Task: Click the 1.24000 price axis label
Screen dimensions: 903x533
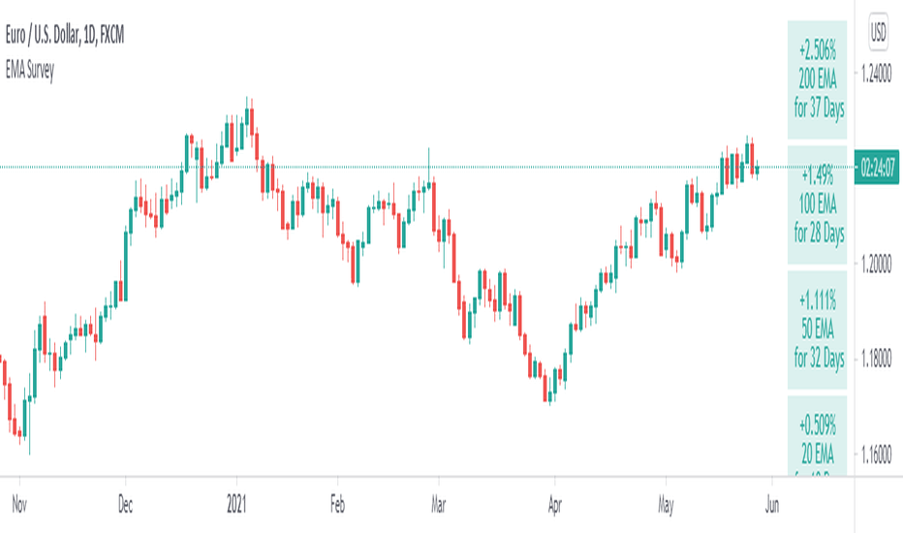Action: [876, 75]
